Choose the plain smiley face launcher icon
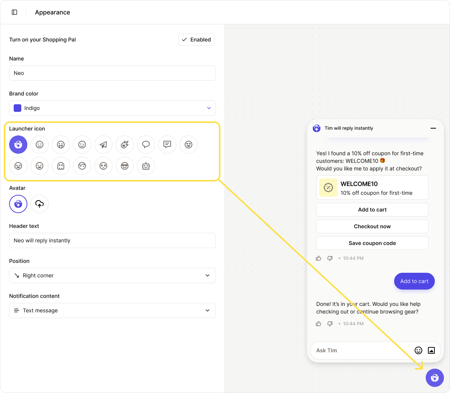450x393 pixels. (x=39, y=145)
